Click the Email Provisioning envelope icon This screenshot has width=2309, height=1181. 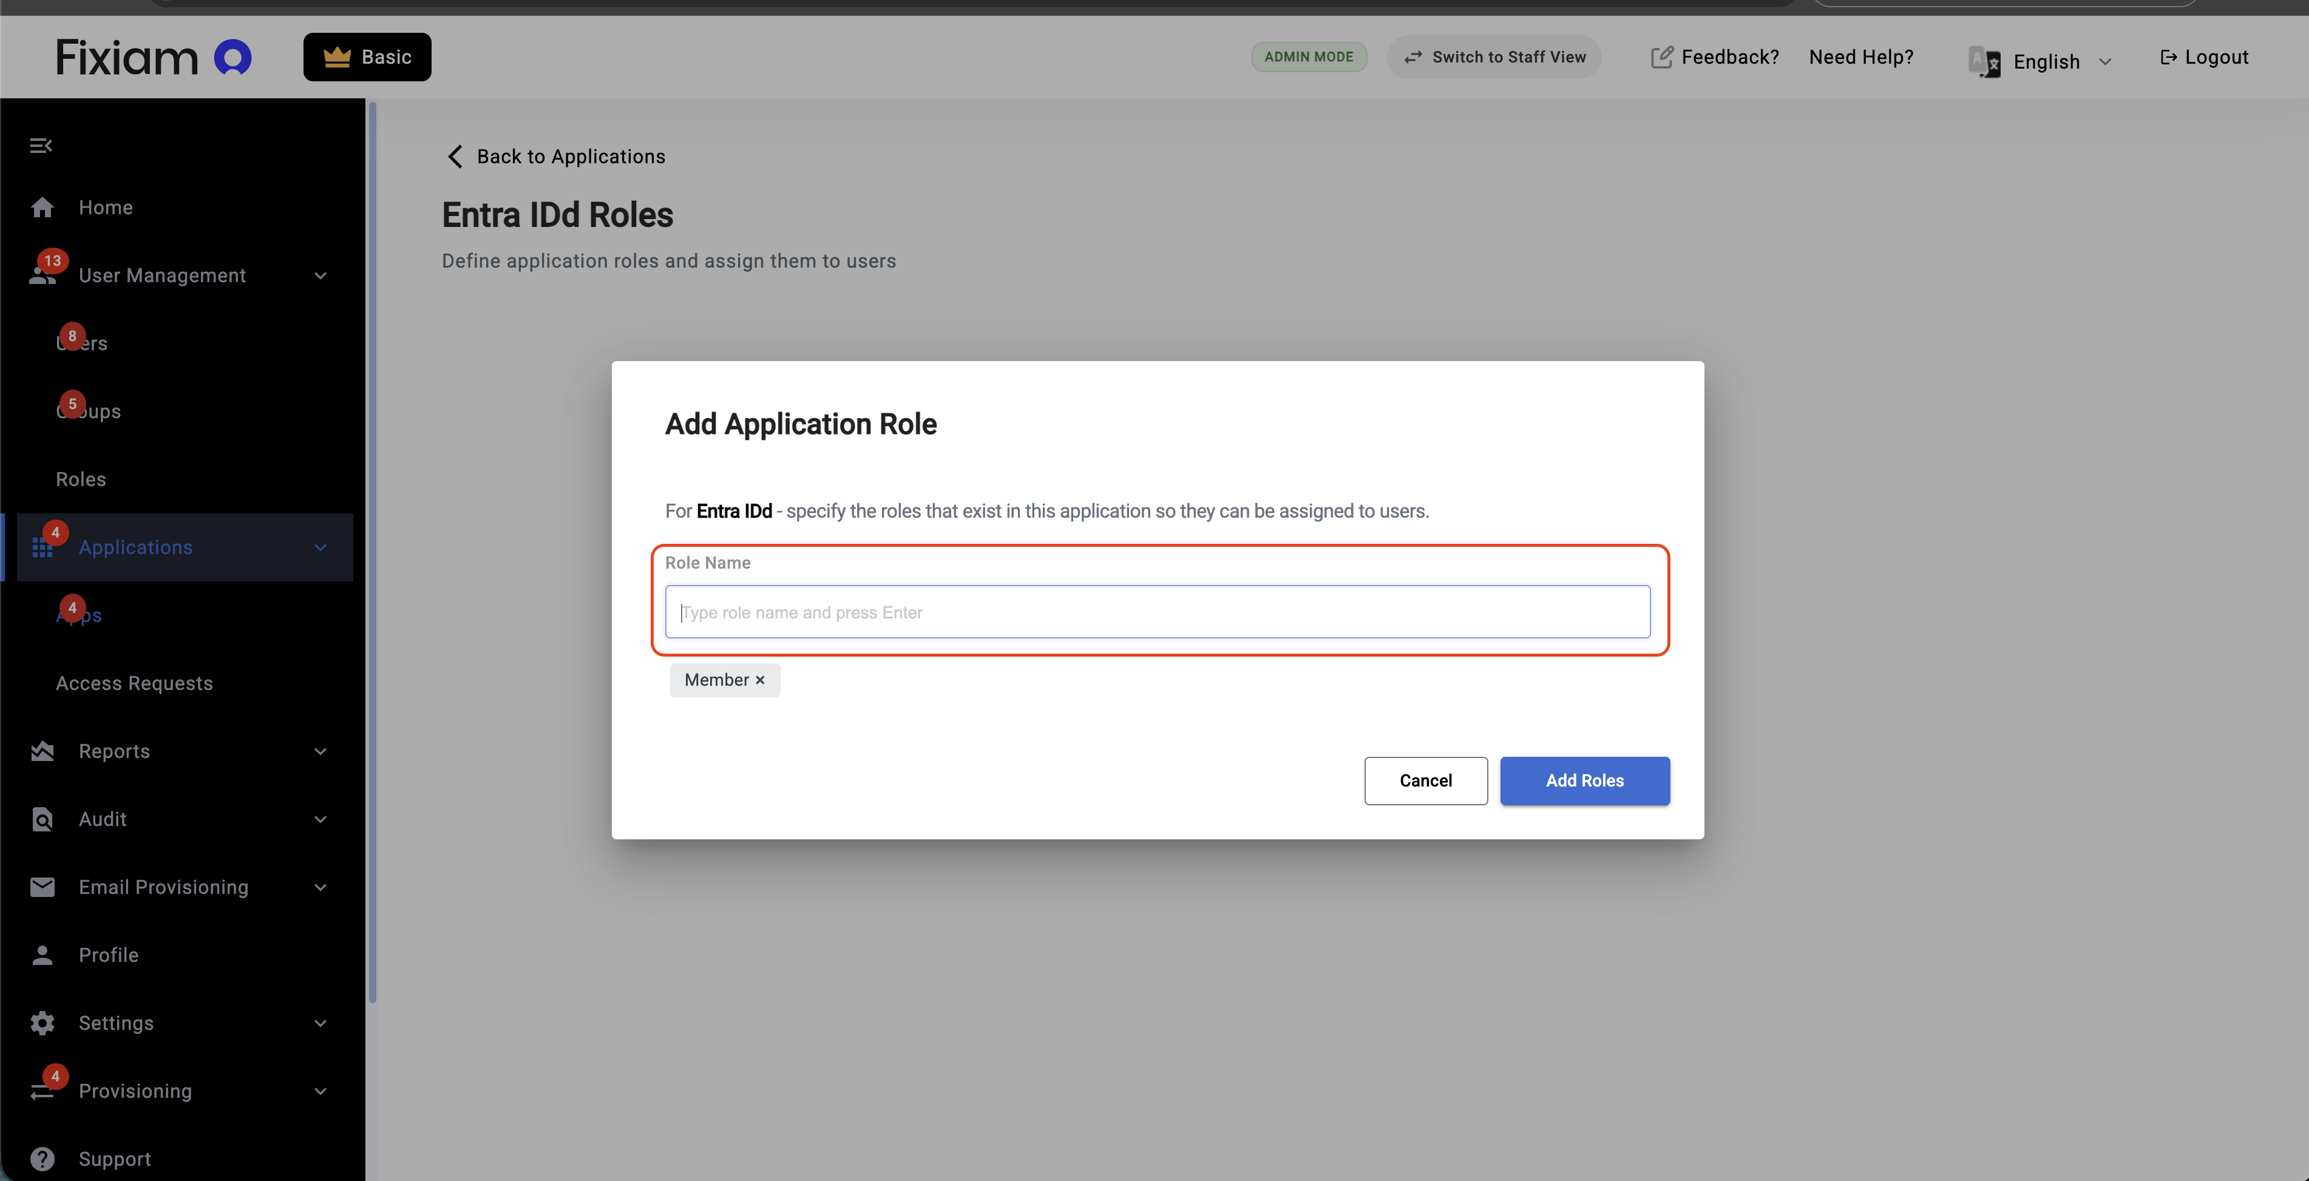click(42, 887)
